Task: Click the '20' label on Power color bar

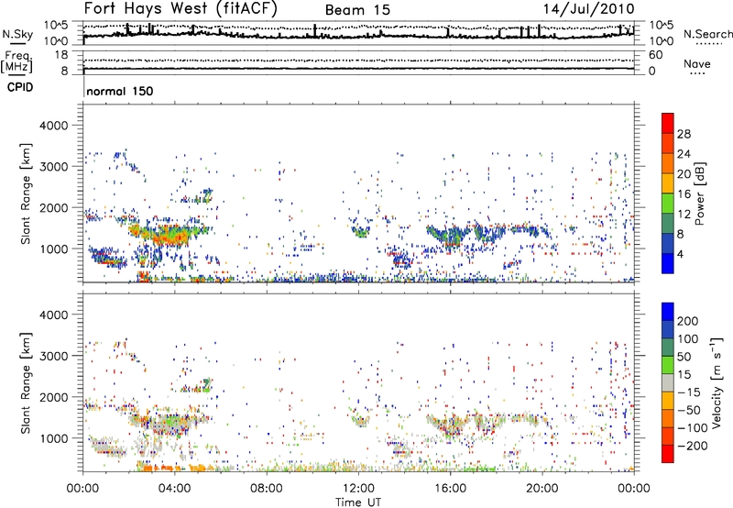Action: click(684, 174)
